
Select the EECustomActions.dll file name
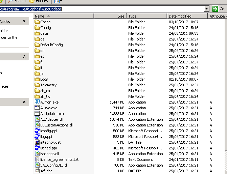[57, 125]
